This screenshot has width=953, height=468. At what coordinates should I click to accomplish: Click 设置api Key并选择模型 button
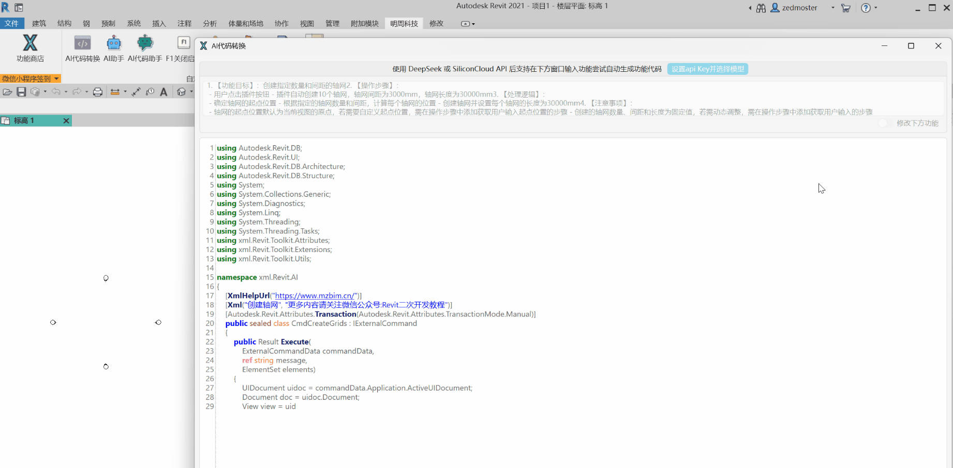coord(707,69)
